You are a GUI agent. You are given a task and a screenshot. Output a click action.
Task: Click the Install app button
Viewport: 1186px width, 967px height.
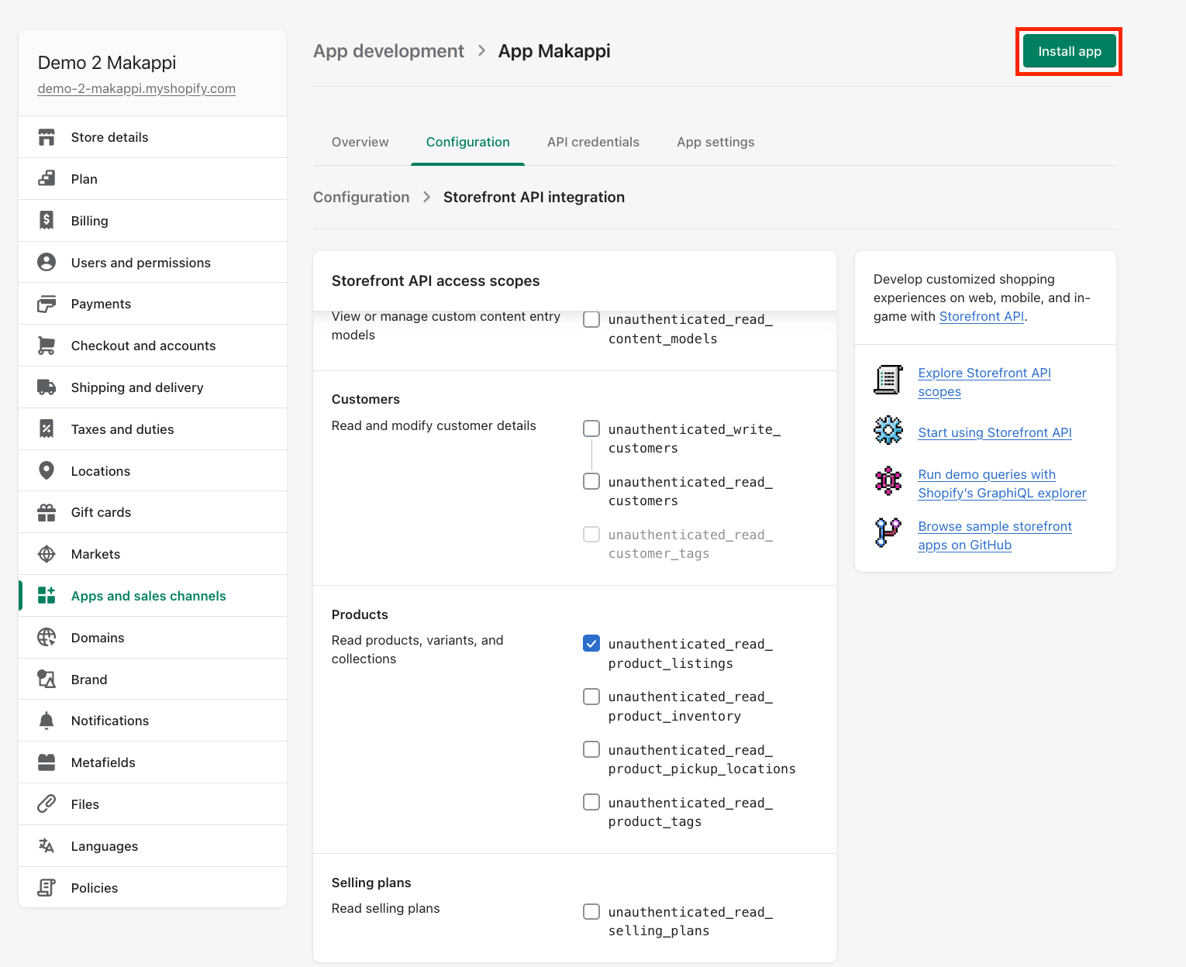[x=1070, y=51]
